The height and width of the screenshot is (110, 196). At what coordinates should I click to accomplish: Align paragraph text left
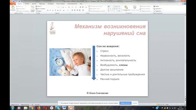[x=72, y=10]
